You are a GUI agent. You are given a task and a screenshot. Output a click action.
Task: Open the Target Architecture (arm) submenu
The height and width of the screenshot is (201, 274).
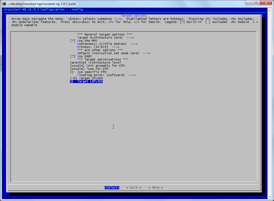coord(105,37)
